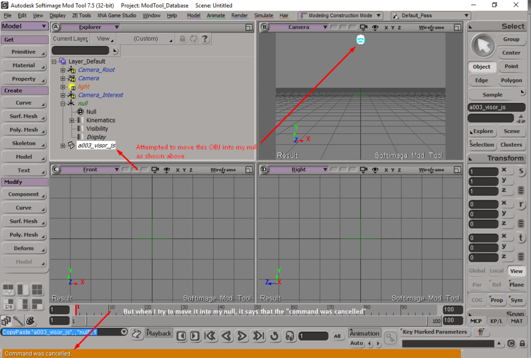531x358 pixels.
Task: Click the overlapping panels icon bottom left
Action: (6, 321)
